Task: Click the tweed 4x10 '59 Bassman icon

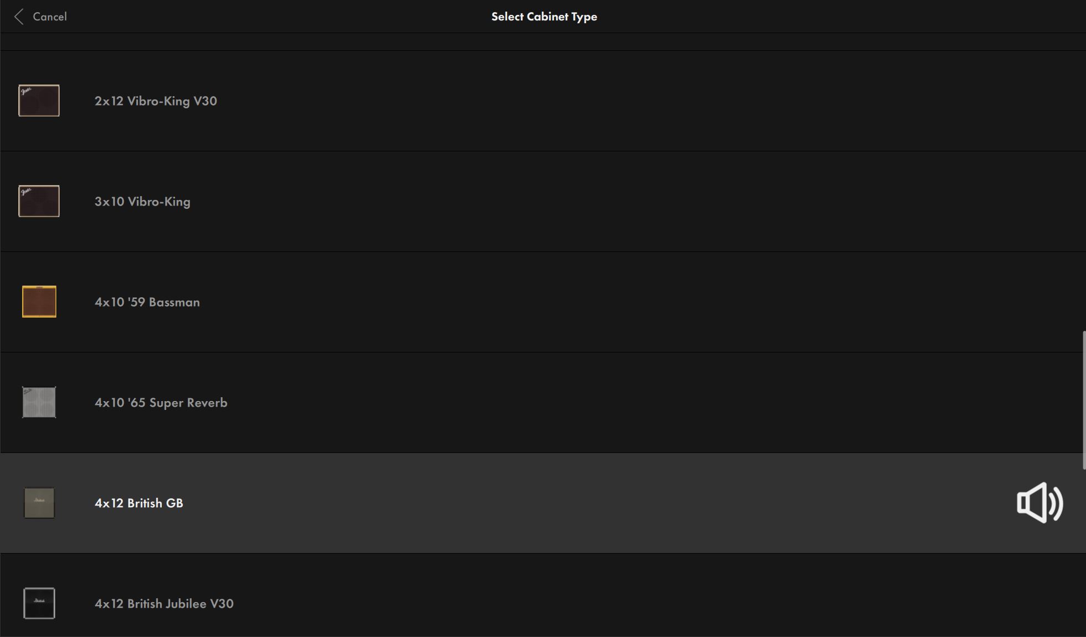Action: pyautogui.click(x=39, y=302)
